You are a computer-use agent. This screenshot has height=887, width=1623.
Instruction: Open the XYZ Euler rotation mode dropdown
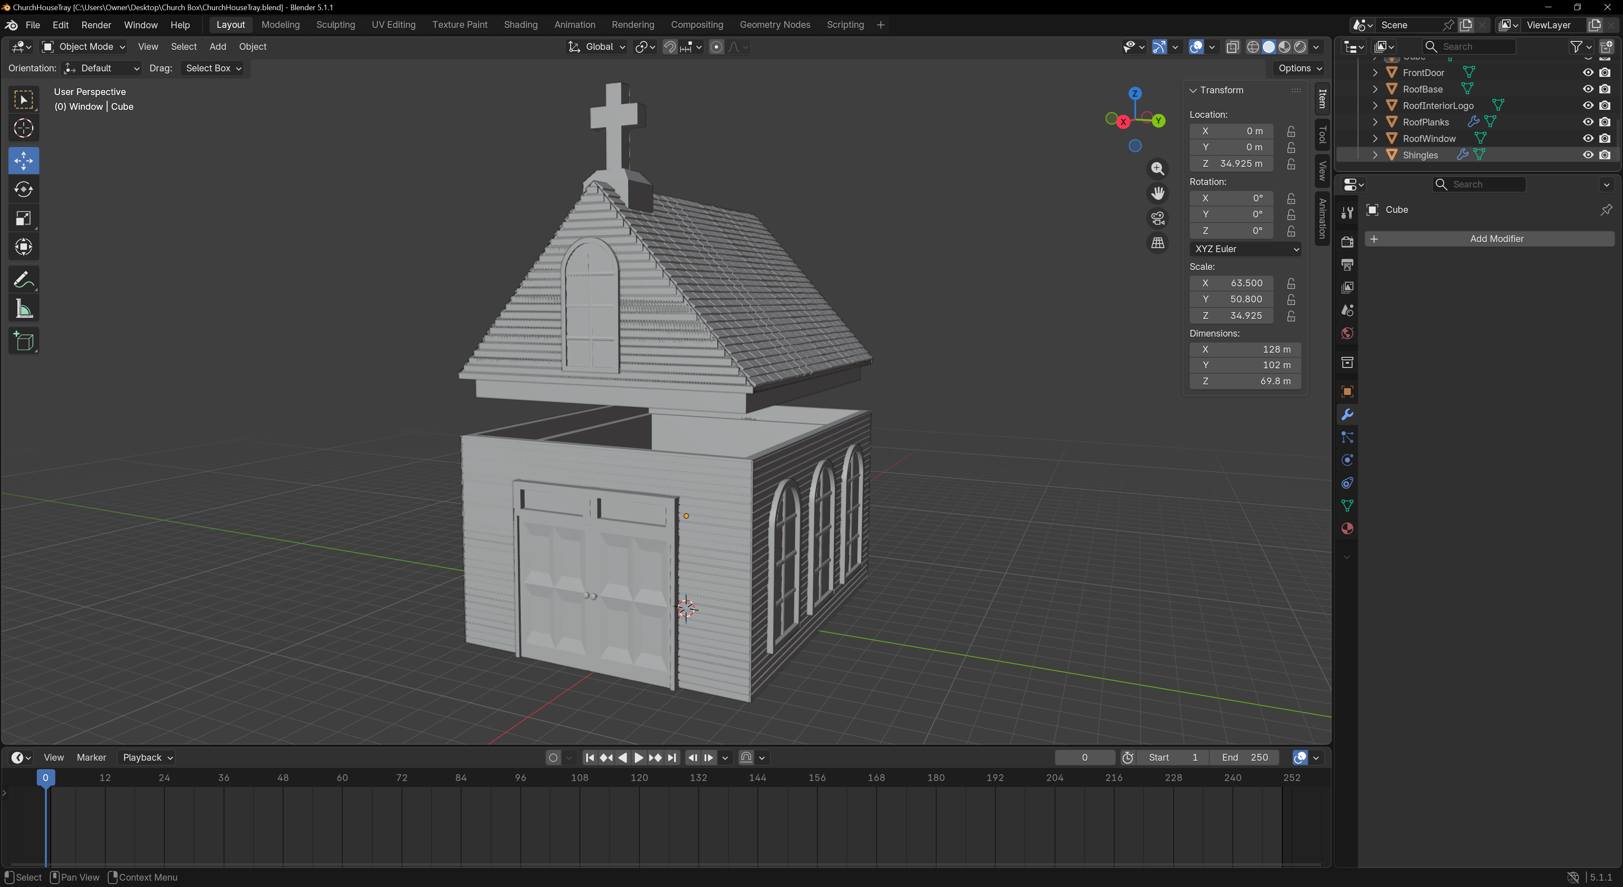[1245, 249]
